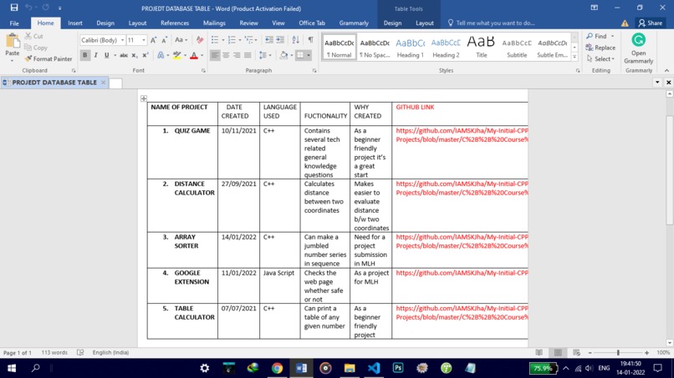Open borders dropdown arrow

(x=309, y=55)
